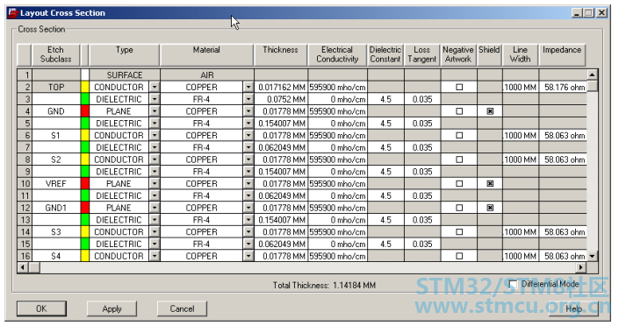The width and height of the screenshot is (619, 326).
Task: Select loss tangent 0.035 in row 9
Action: (x=422, y=172)
